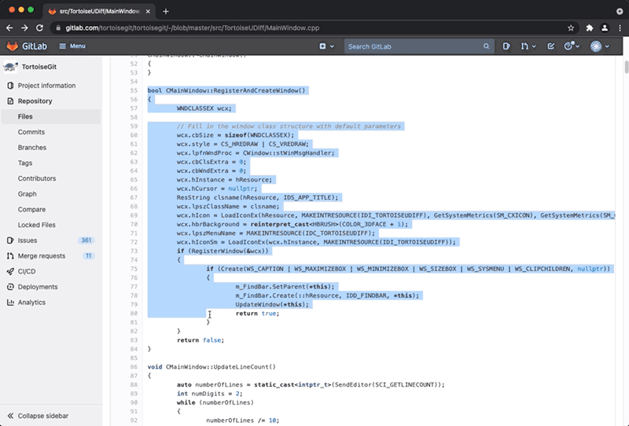
Task: Open browser extensions puzzle icon
Action: [x=589, y=28]
